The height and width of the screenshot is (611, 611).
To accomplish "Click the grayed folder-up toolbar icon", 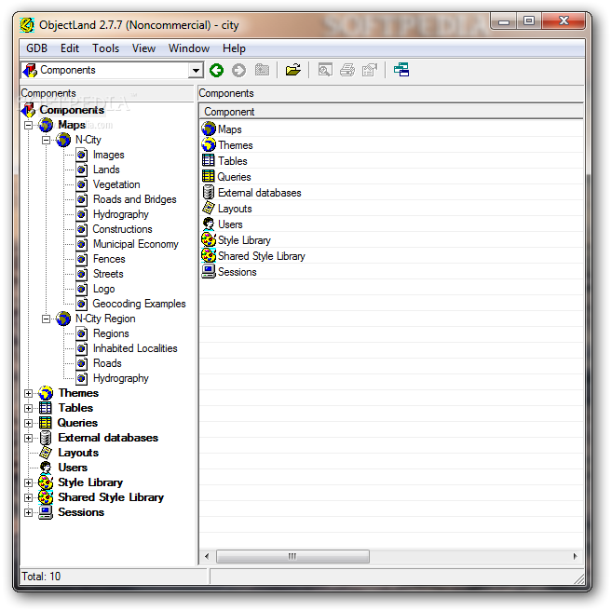I will [262, 70].
